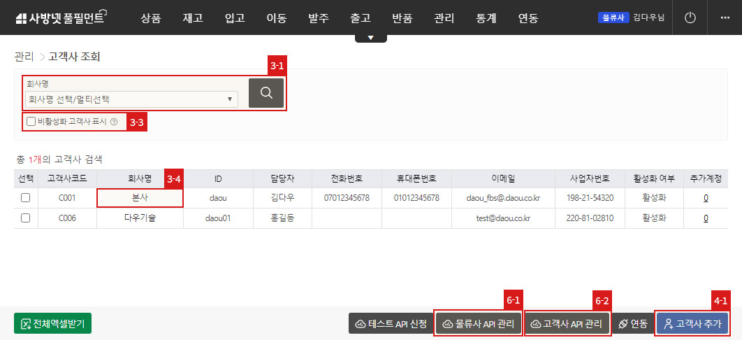Check the selection box for C006 row
The width and height of the screenshot is (742, 340).
point(26,218)
